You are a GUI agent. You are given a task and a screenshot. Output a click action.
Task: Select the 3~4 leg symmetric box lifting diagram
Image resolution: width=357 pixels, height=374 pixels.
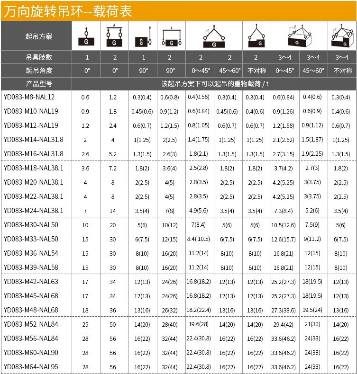pyautogui.click(x=299, y=36)
